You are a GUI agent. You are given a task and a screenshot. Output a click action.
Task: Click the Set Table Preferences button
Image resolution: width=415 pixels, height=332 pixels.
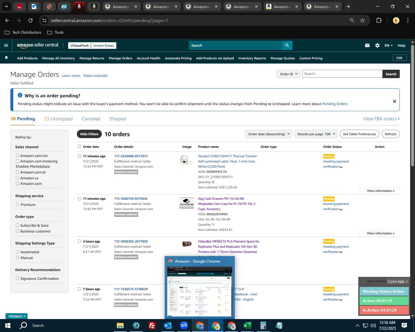pyautogui.click(x=360, y=134)
